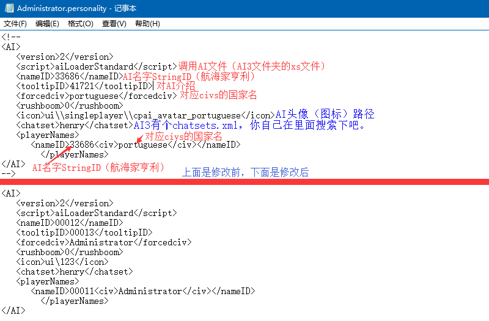This screenshot has height=321, width=489.
Task: Click the closing --> comment line
Action: pyautogui.click(x=9, y=174)
